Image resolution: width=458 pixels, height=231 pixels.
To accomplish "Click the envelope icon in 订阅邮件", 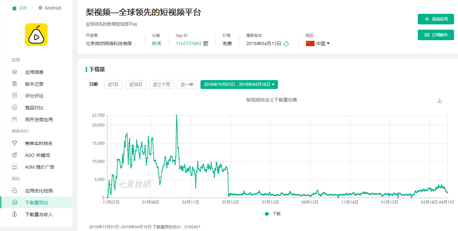I will [x=427, y=35].
